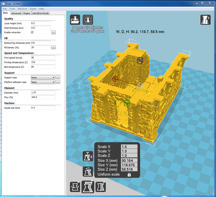
Task: Select the Basic tab
Action: tap(5, 13)
